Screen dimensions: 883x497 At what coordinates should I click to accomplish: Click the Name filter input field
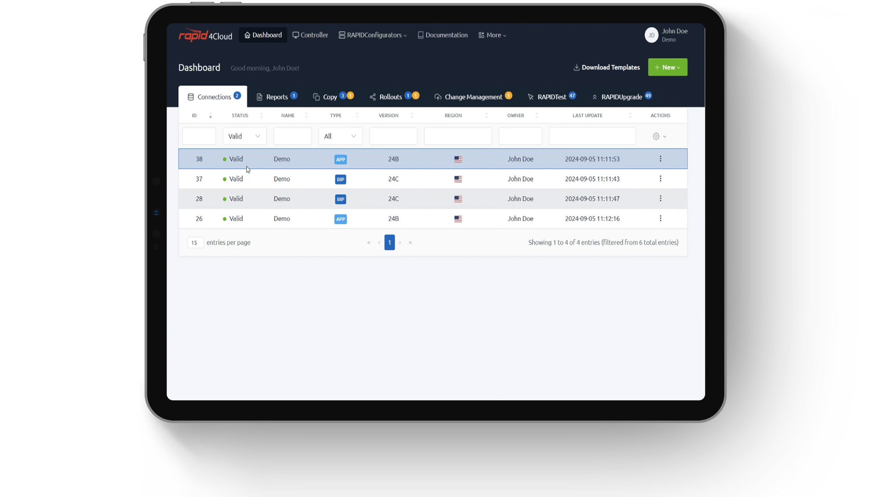point(292,136)
